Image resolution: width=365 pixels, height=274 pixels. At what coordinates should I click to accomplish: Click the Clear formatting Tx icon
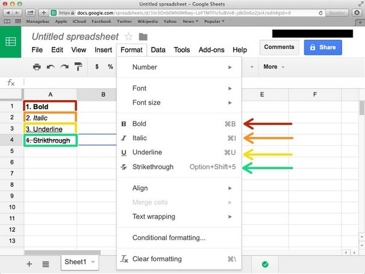click(x=124, y=259)
